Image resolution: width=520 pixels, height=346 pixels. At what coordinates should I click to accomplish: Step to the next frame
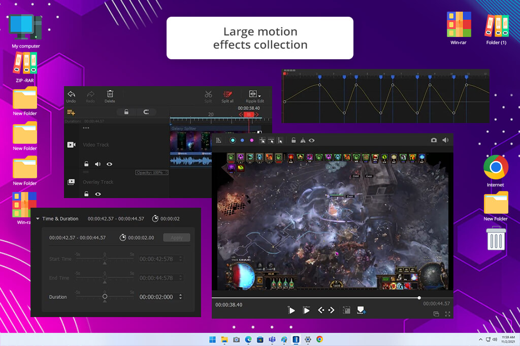coord(331,310)
